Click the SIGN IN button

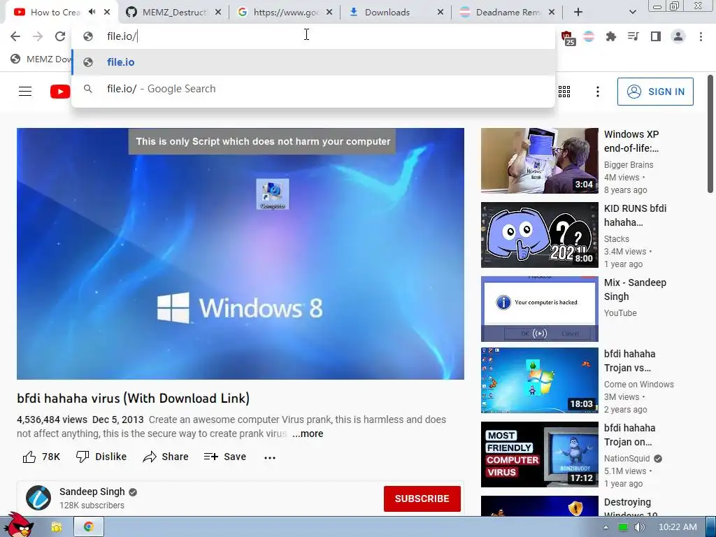click(x=654, y=92)
